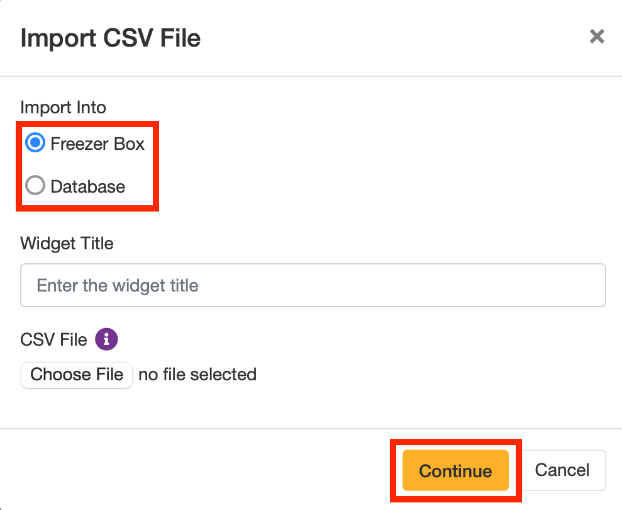Click the Database option label text
This screenshot has height=510, width=622.
tap(87, 186)
